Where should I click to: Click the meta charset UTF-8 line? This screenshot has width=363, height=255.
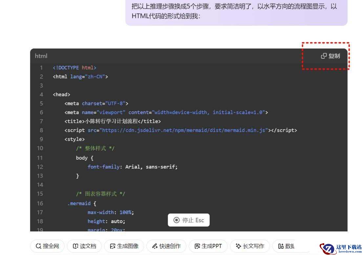(96, 103)
